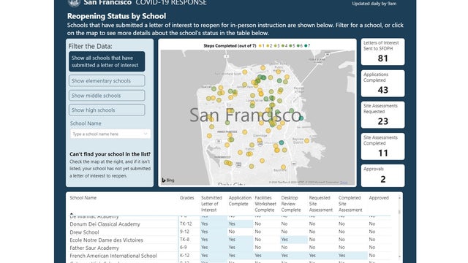The image size is (468, 263).
Task: Click the 'Type a school name here' field
Action: (x=110, y=134)
